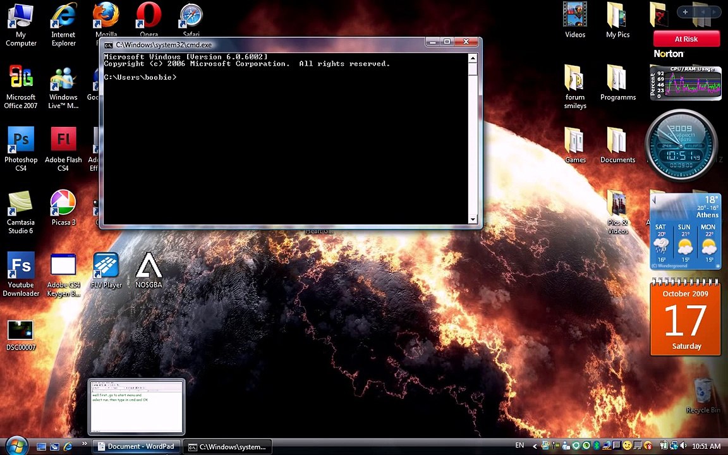
Task: Open the Pics & Videos folder
Action: [617, 212]
